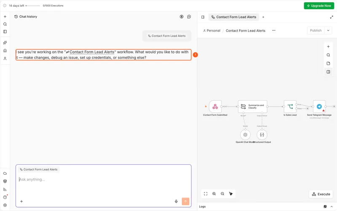Viewport: 337px width, 211px height.
Task: Select the Send Telegram Message node
Action: coord(319,107)
